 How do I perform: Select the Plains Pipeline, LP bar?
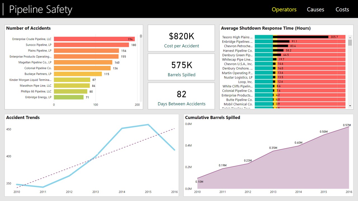pos(86,51)
